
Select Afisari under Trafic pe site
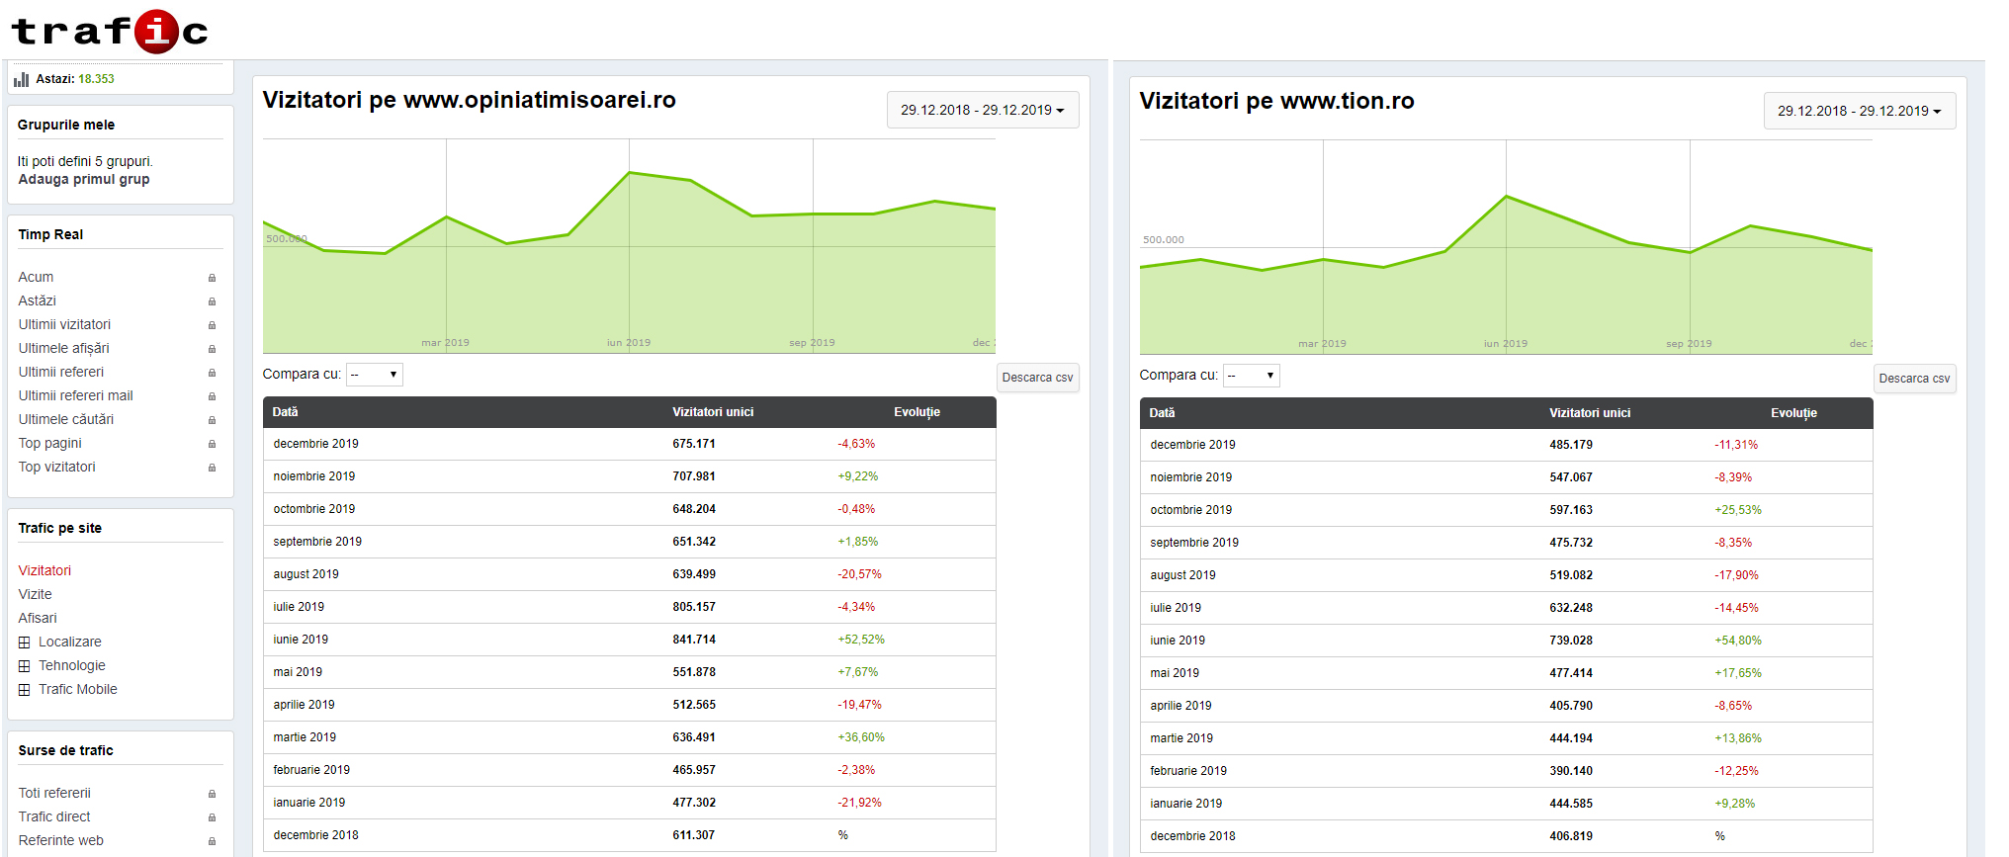click(38, 618)
